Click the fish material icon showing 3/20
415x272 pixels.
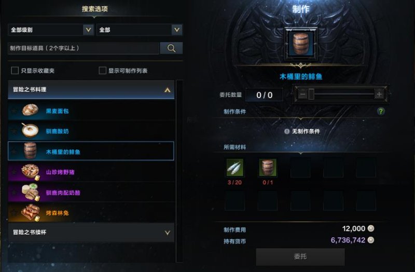click(x=234, y=167)
